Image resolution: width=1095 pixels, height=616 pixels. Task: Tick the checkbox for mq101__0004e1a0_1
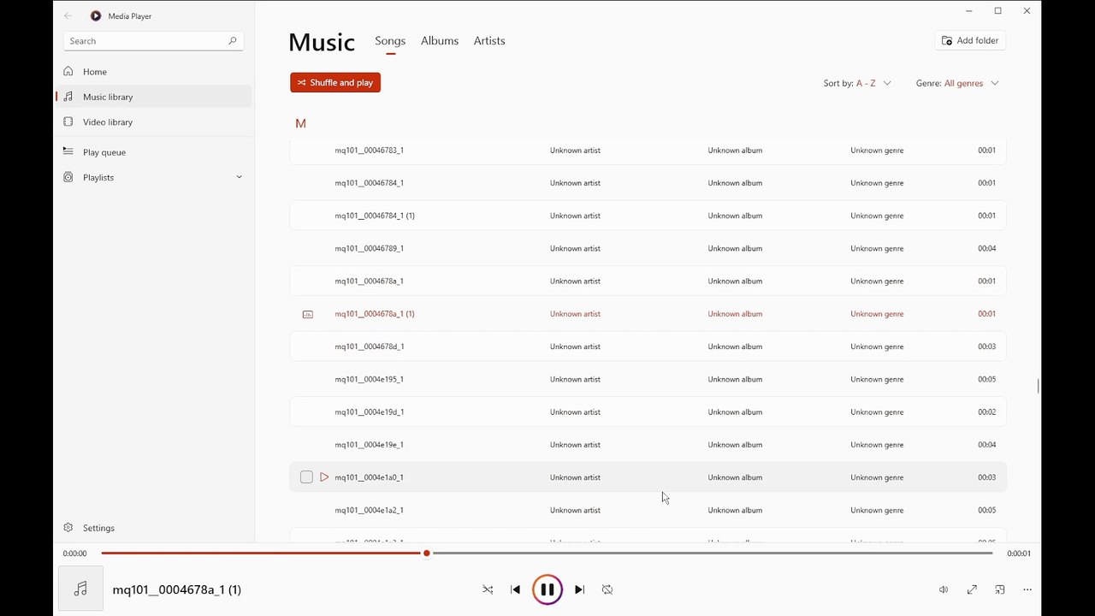click(x=306, y=477)
